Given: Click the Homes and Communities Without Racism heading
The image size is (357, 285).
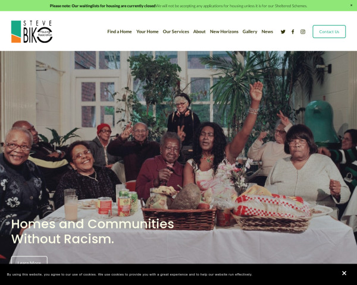Looking at the screenshot, I should coord(92,232).
